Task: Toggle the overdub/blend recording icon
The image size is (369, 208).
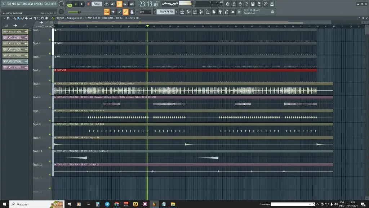Action: (126, 4)
